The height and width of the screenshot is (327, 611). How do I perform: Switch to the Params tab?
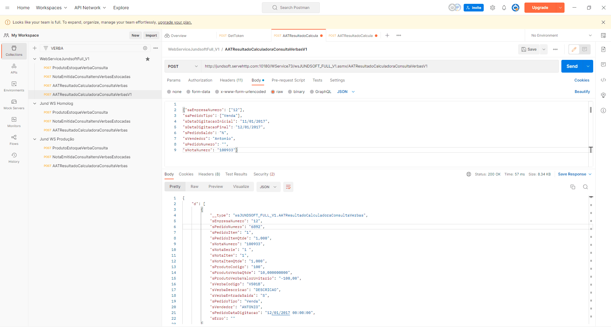click(174, 80)
